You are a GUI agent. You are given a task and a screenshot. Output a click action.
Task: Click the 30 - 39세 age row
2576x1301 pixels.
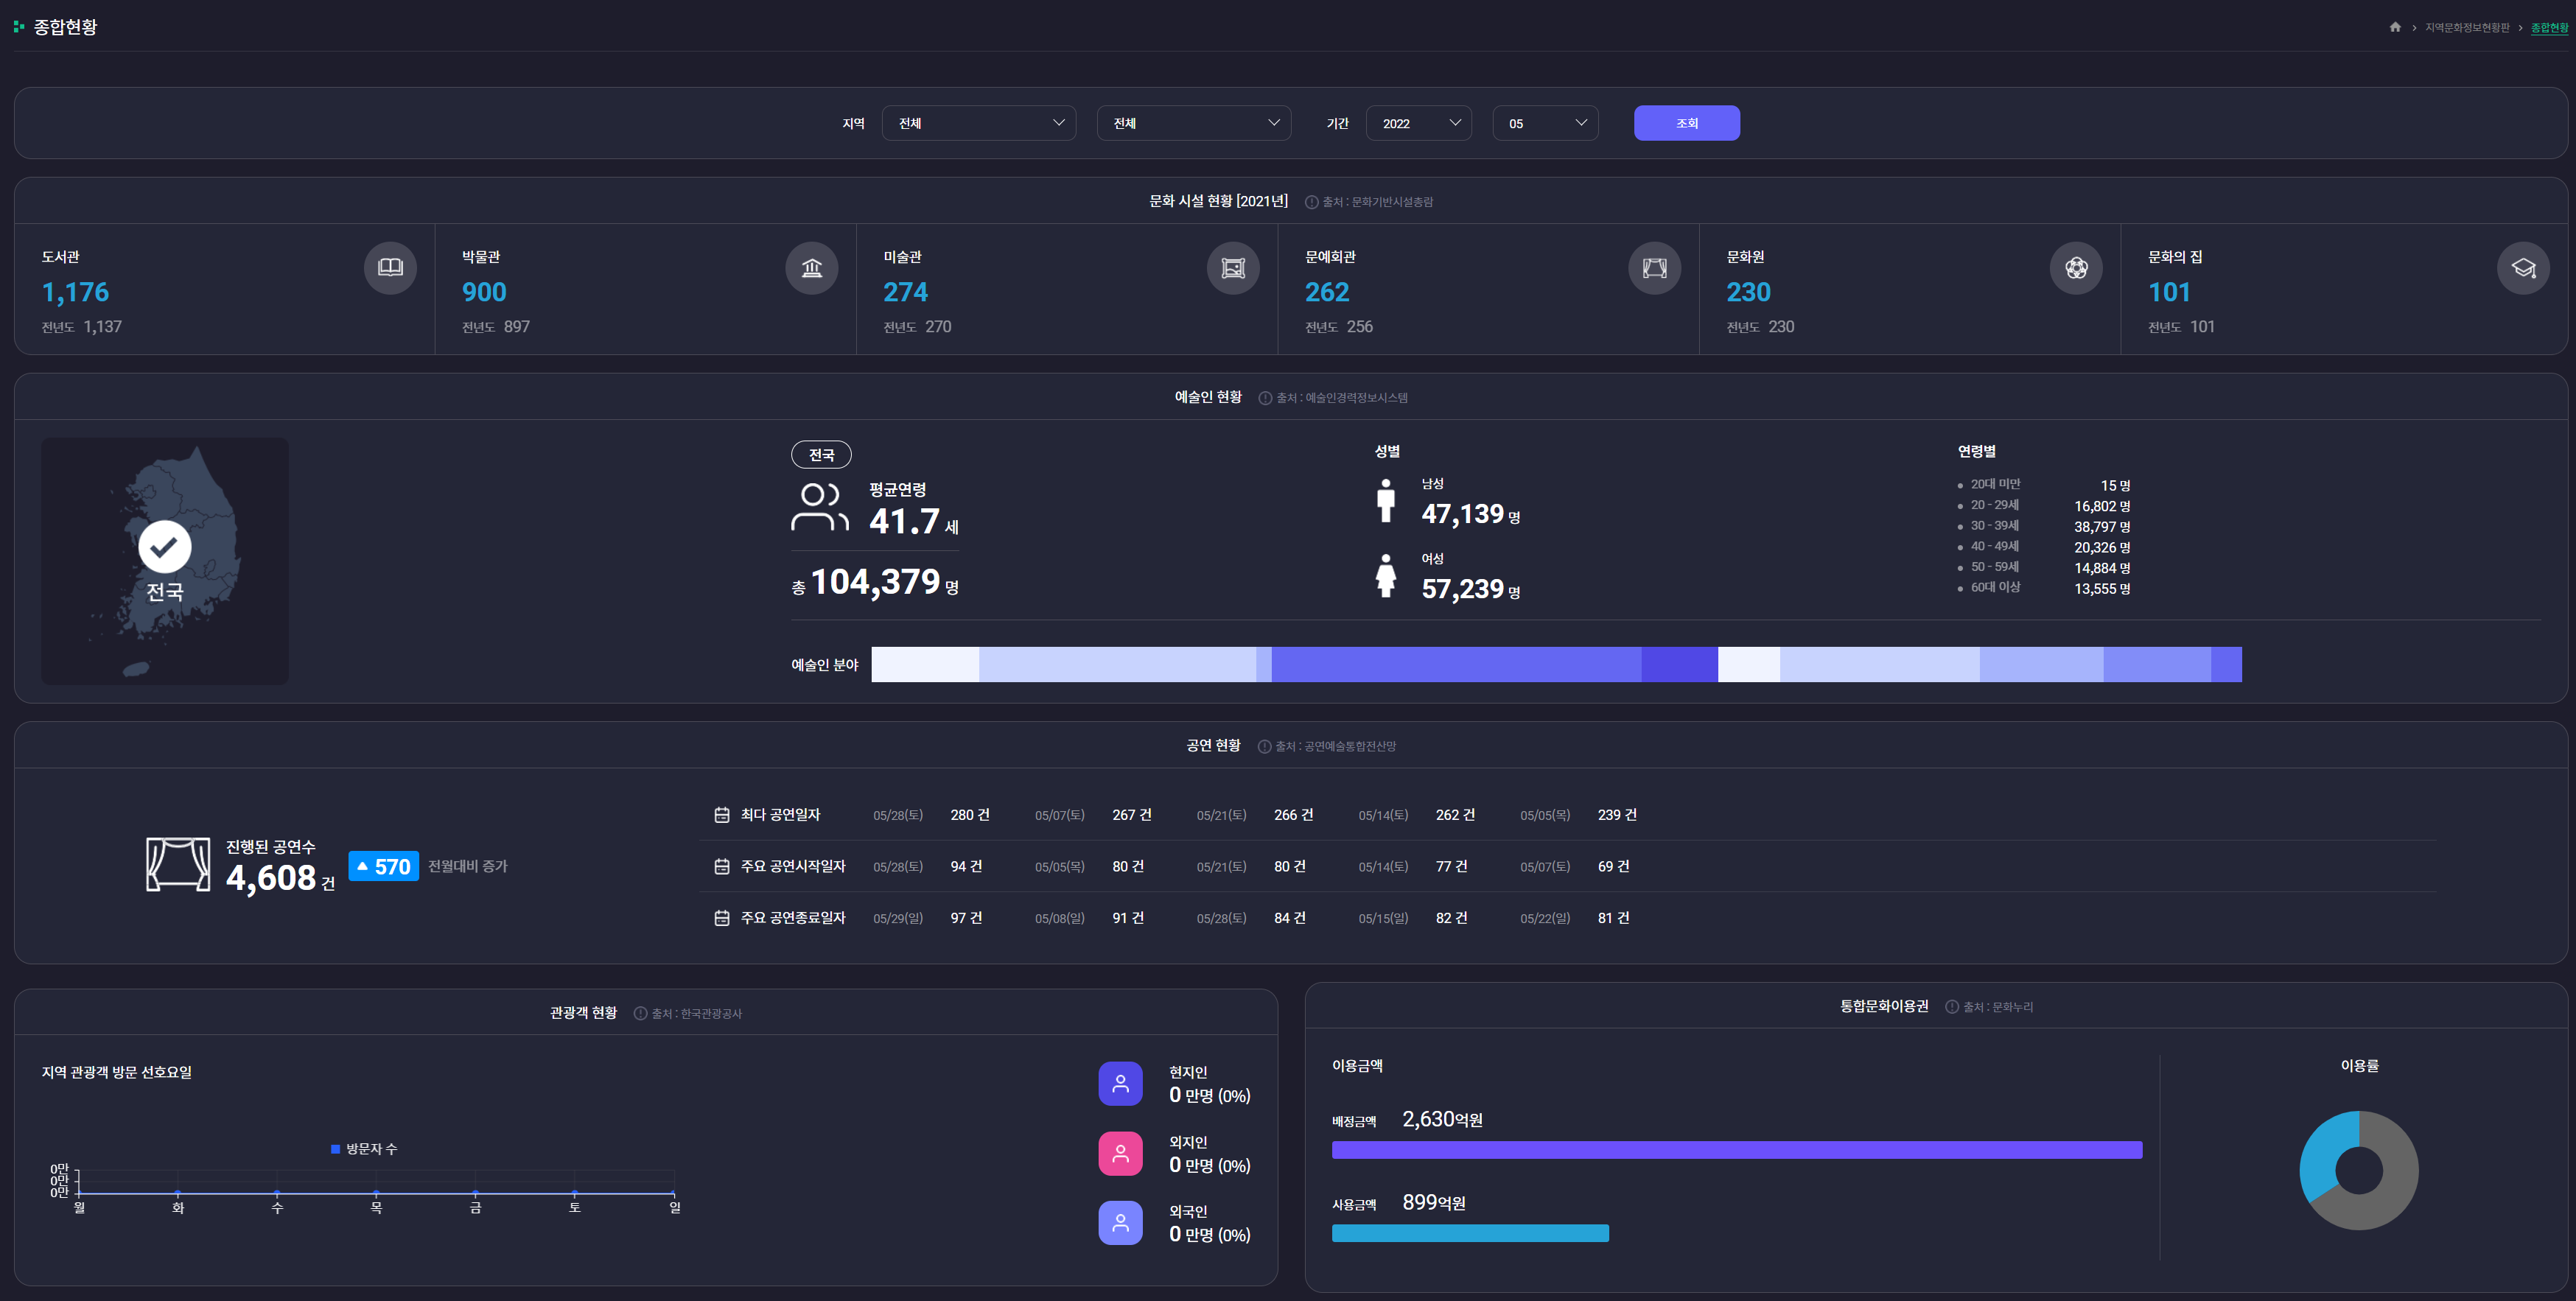(x=2044, y=526)
